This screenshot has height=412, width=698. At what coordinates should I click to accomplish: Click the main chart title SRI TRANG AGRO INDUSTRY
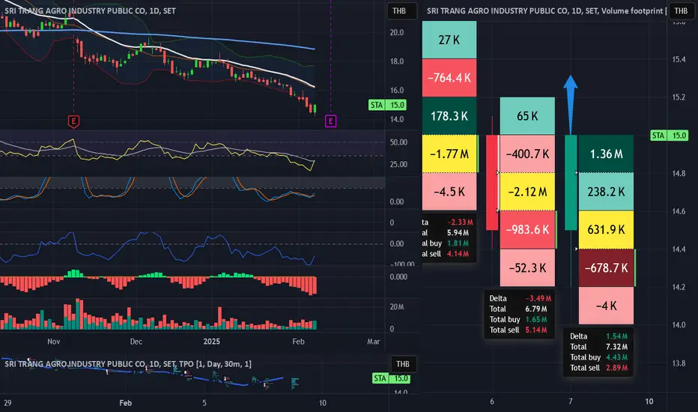(91, 10)
